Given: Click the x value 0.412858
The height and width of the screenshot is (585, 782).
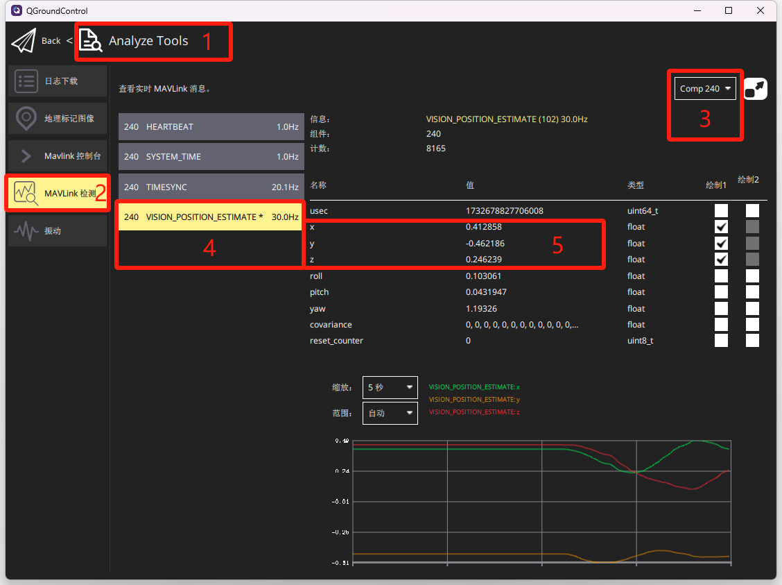Looking at the screenshot, I should click(483, 227).
